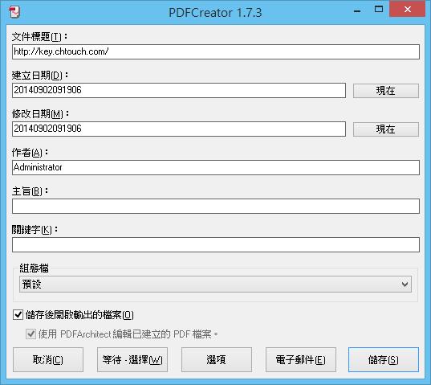
Task: Click the 等待 - 選擇(W) button
Action: pos(132,360)
